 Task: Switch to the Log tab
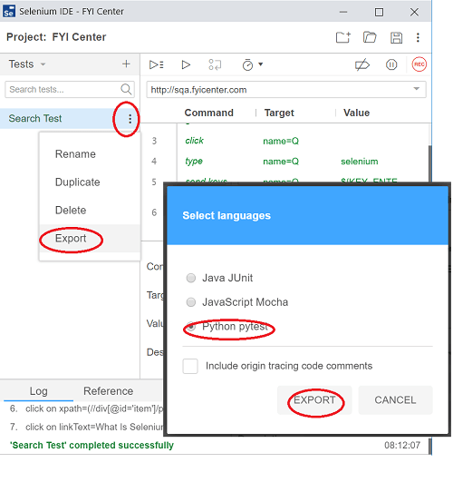click(39, 391)
